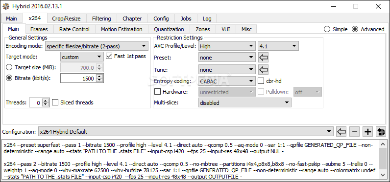Click the command output scrollbar up arrow
The height and width of the screenshot is (182, 390).
point(383,144)
